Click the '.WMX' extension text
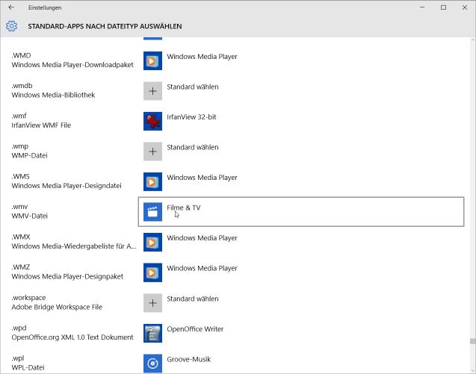The image size is (476, 374). pos(21,237)
